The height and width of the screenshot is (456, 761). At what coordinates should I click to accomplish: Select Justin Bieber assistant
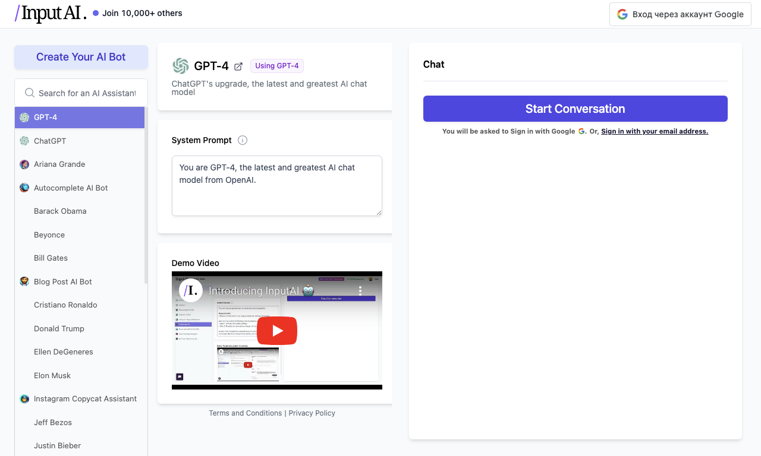click(x=80, y=446)
